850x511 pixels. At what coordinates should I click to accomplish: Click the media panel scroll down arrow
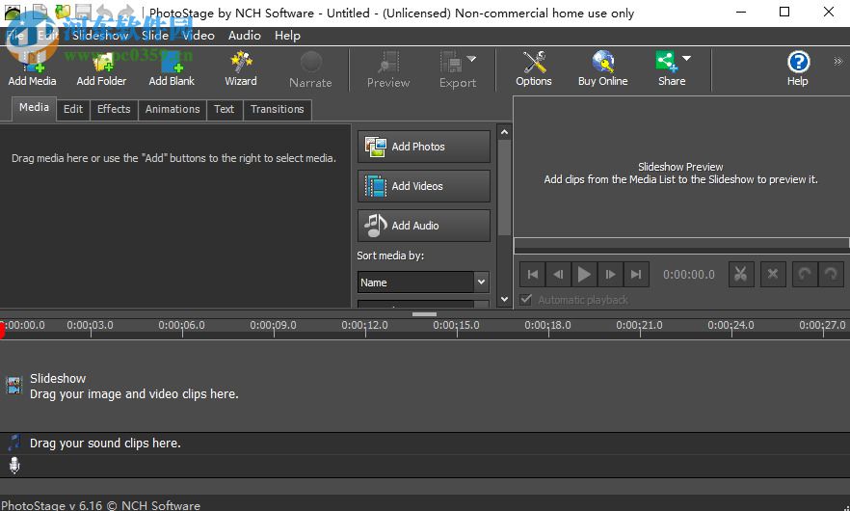[x=504, y=300]
